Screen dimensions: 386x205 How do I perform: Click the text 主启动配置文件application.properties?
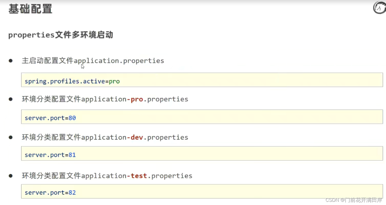tap(93, 61)
